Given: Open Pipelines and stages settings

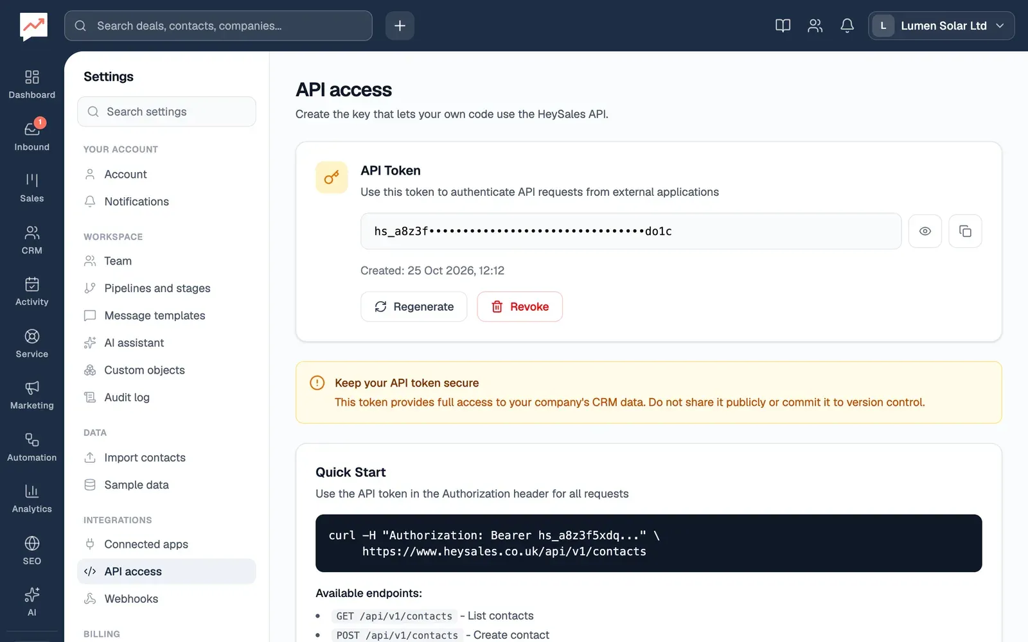Looking at the screenshot, I should click(166, 288).
